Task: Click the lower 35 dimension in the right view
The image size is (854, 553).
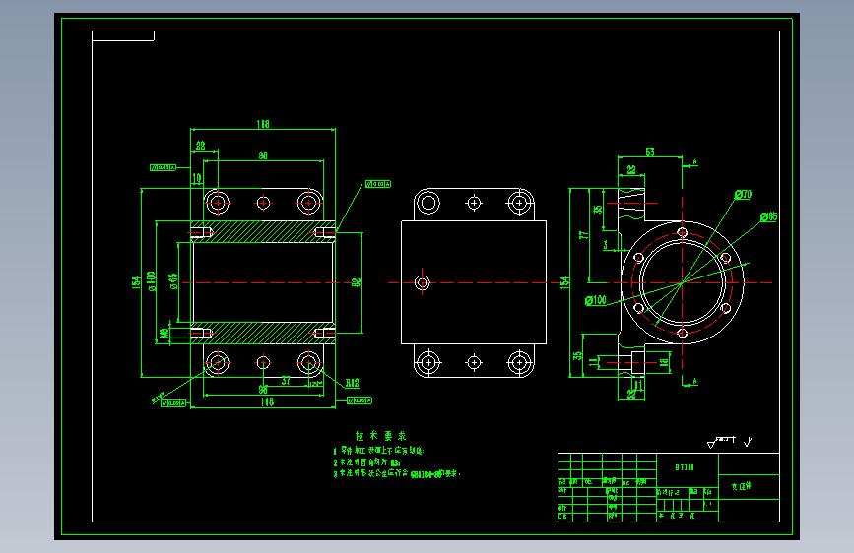Action: pos(577,356)
